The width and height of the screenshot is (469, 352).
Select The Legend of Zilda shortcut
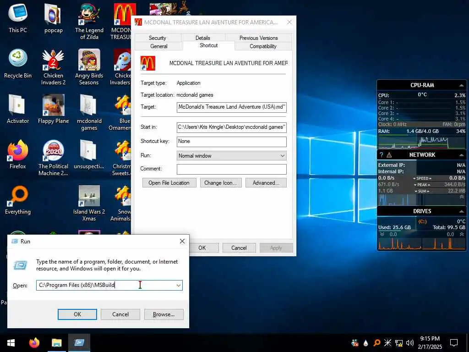click(x=89, y=21)
